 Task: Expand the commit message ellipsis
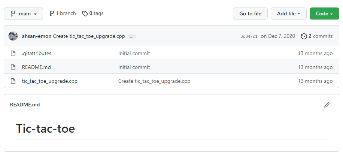(x=131, y=37)
